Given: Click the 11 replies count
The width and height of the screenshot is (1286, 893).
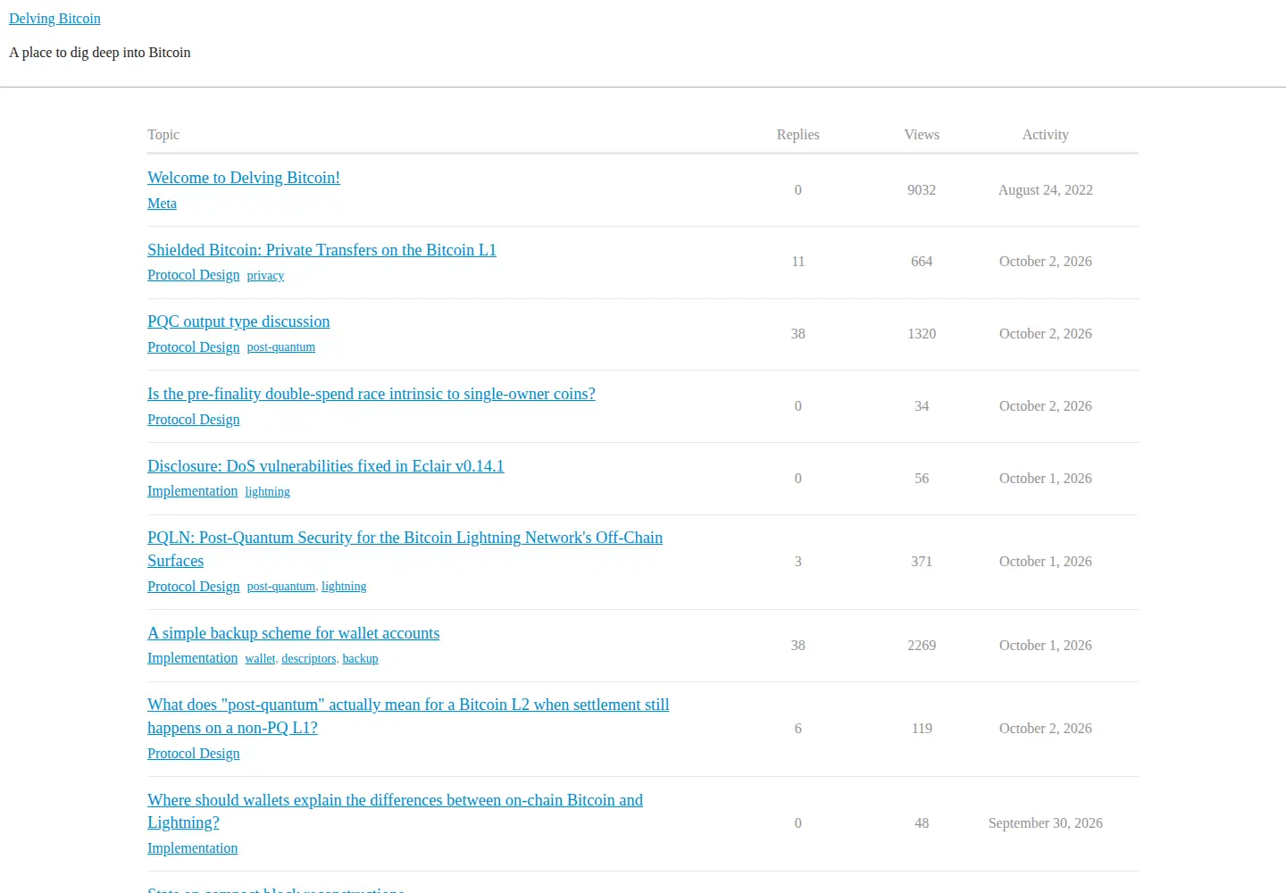Looking at the screenshot, I should (798, 262).
